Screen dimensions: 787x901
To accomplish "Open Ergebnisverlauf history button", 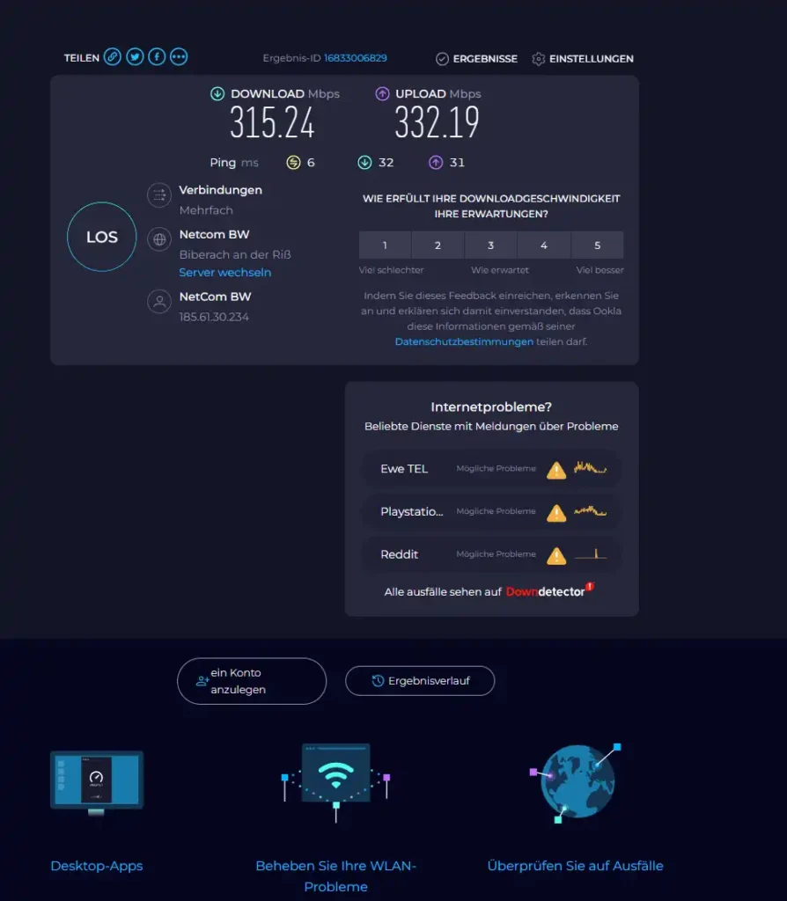I will coord(420,681).
